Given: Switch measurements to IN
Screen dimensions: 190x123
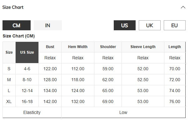Looking at the screenshot, I should coord(48,25).
